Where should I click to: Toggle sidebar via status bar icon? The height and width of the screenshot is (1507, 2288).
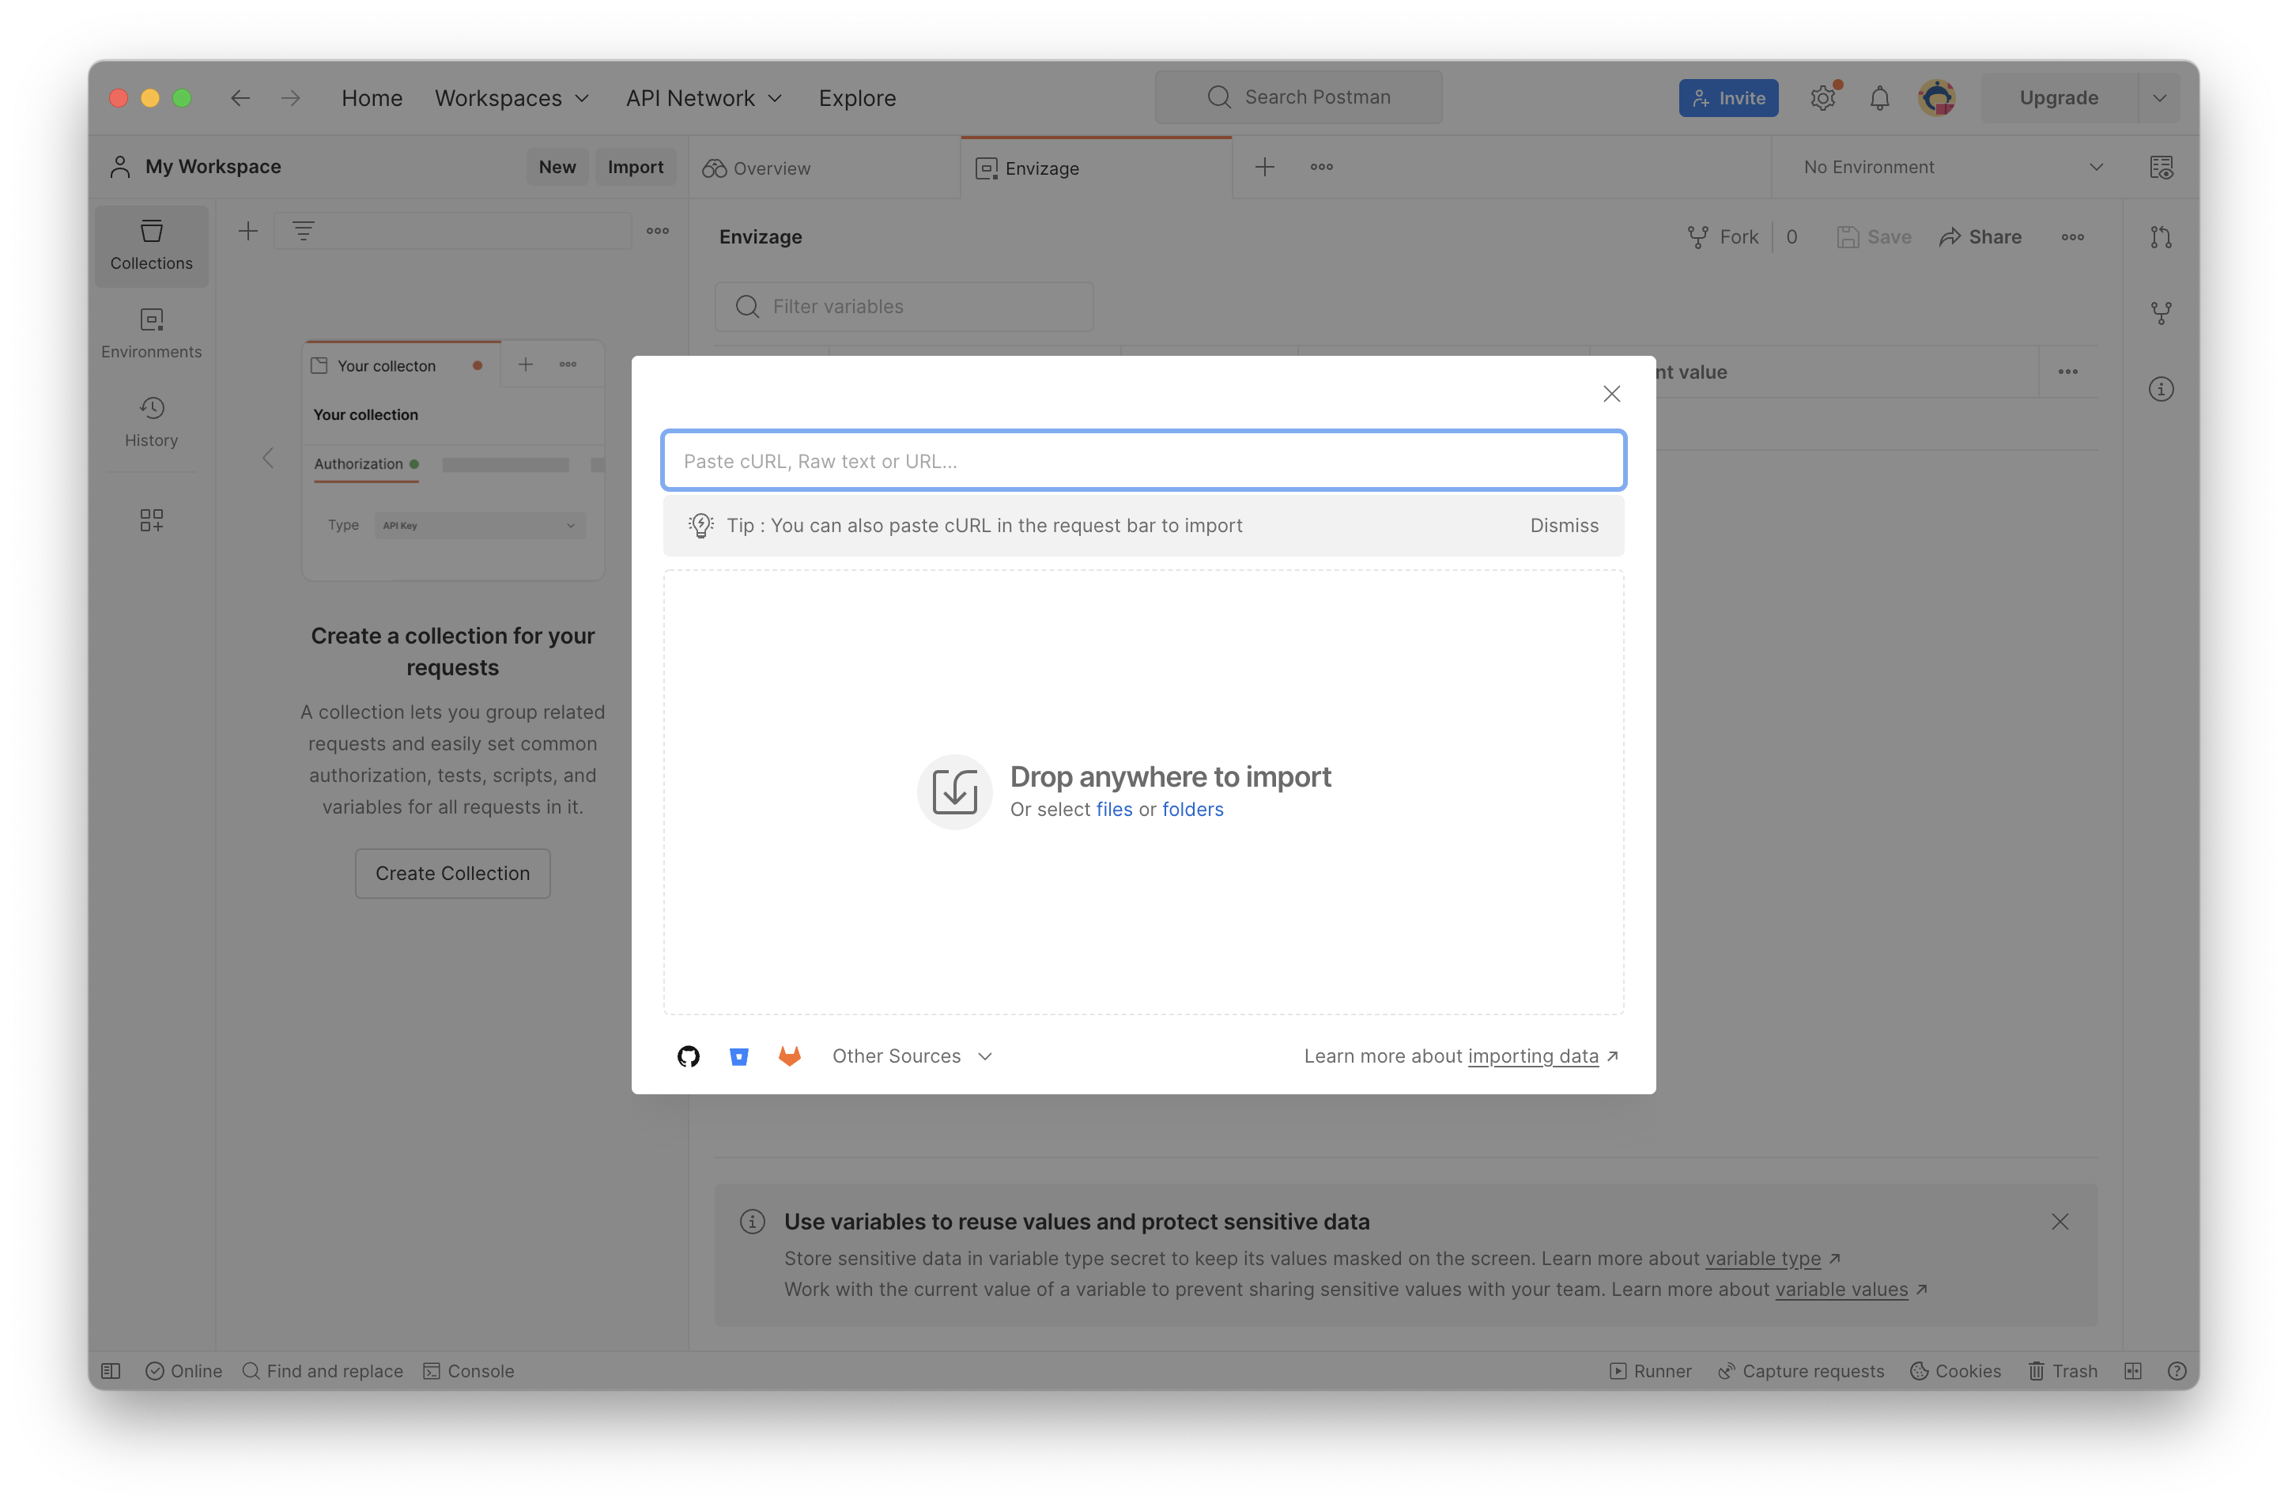pyautogui.click(x=111, y=1370)
